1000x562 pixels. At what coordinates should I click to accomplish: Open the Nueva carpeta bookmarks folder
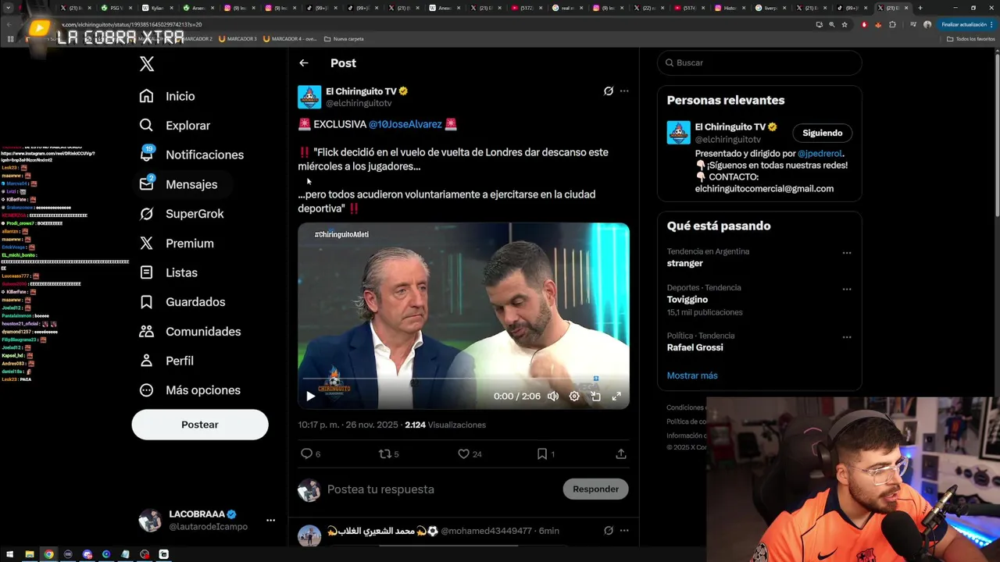[x=344, y=39]
